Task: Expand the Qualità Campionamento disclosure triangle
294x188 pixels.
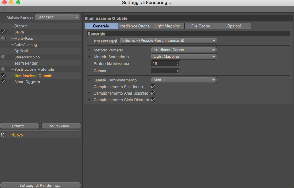Action: (x=89, y=80)
